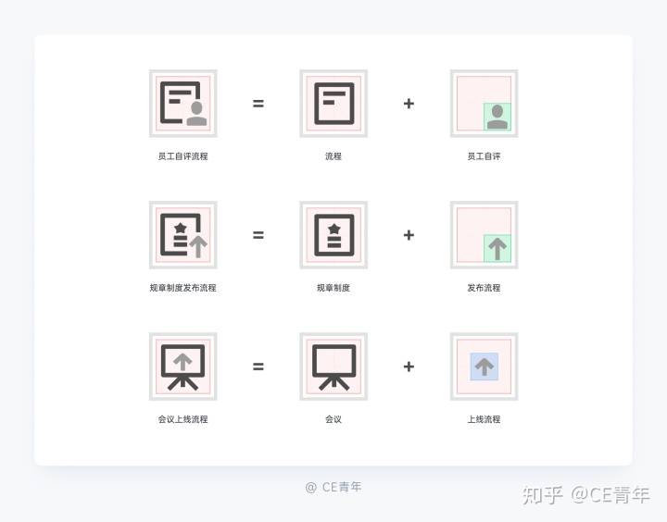Click the 员工自评 person icon tile
Image resolution: width=667 pixels, height=522 pixels.
coord(485,104)
